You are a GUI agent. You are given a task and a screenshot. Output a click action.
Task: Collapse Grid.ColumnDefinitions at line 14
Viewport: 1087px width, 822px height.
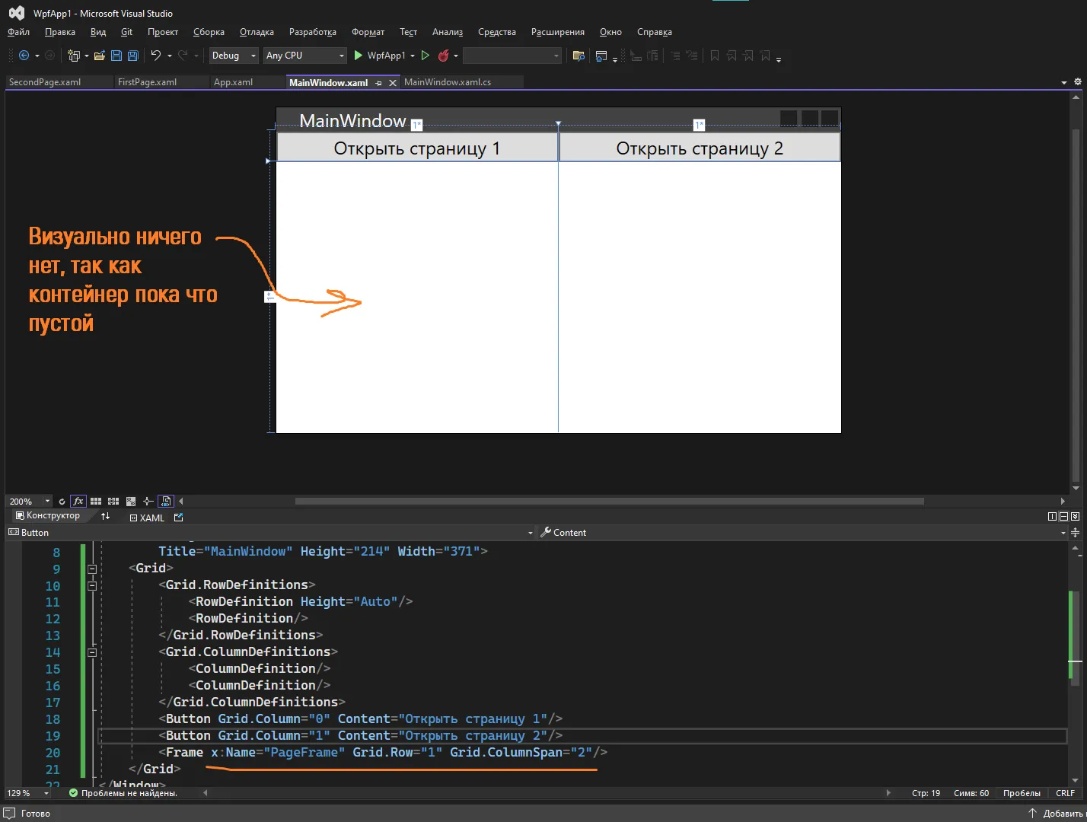pyautogui.click(x=92, y=652)
